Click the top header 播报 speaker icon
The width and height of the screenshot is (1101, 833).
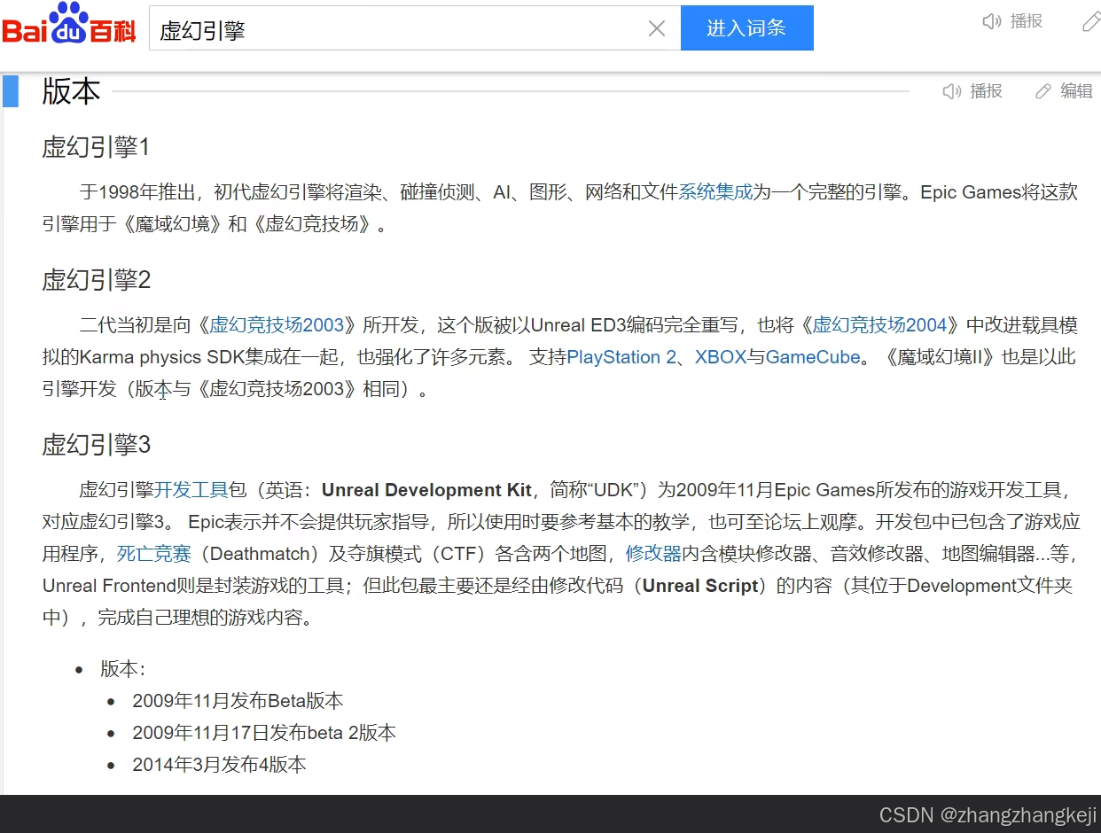992,21
